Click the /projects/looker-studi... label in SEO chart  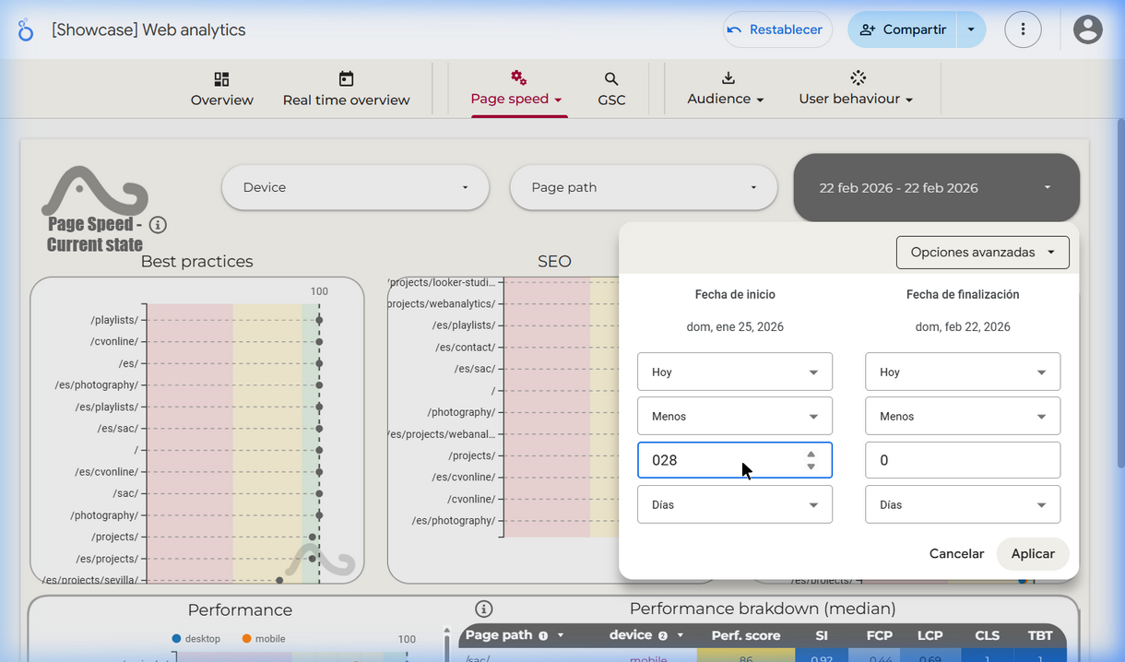tap(441, 282)
